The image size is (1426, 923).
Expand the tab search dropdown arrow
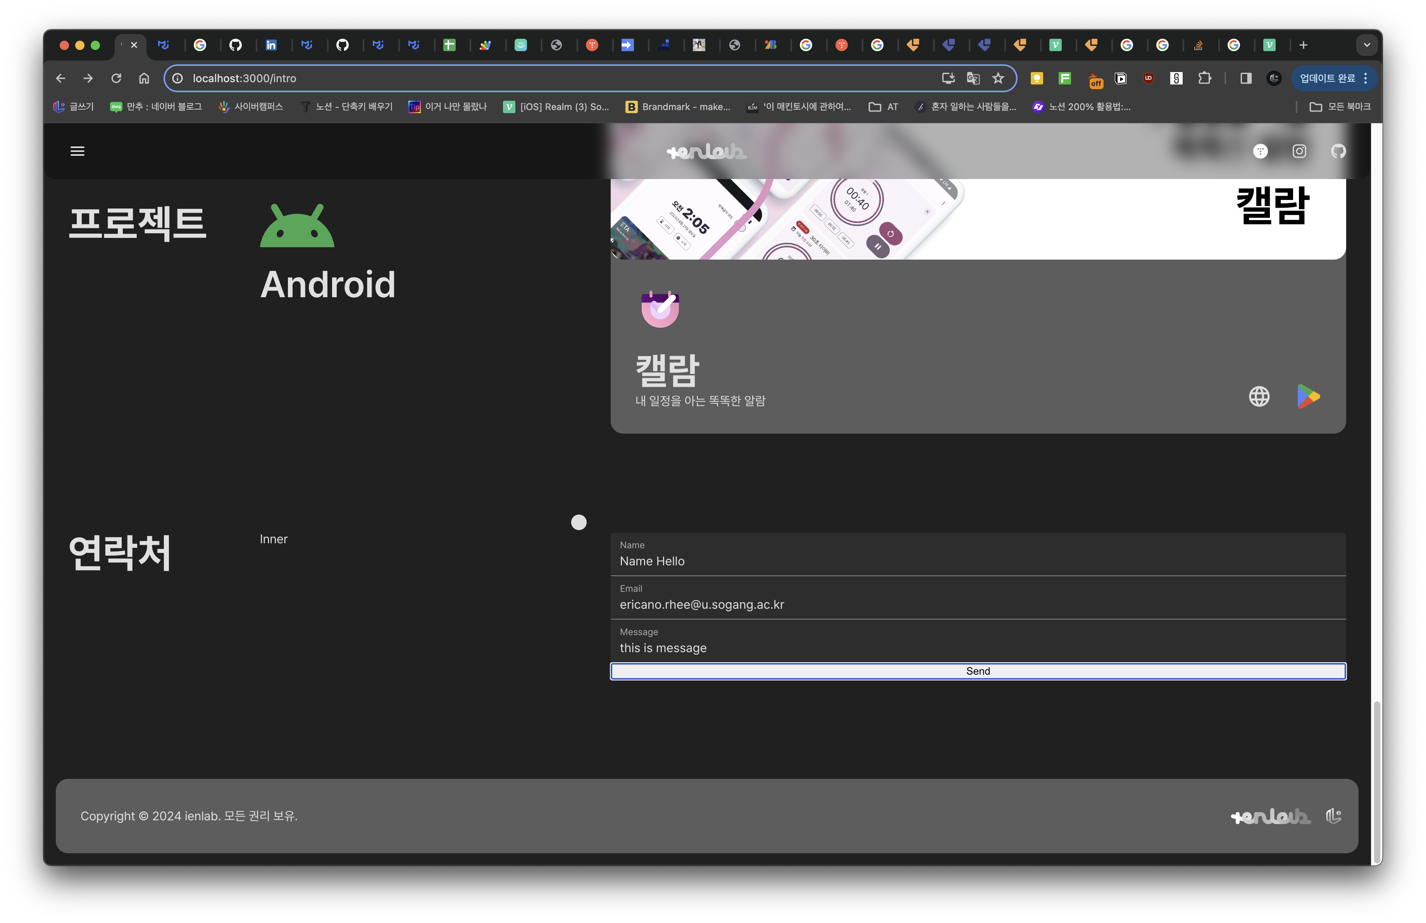1367,45
